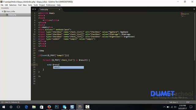
Task: Open the Find menu
Action: click(20, 5)
